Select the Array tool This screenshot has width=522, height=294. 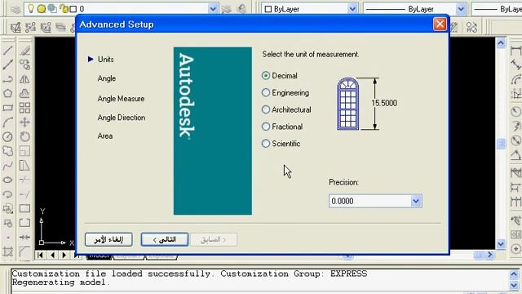point(24,108)
